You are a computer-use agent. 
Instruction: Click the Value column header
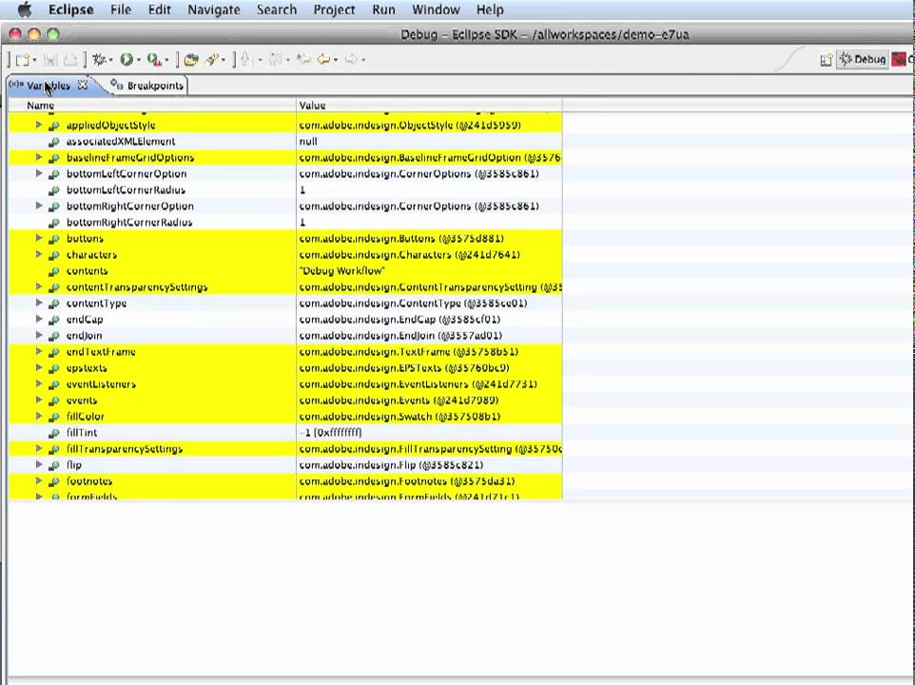[430, 106]
